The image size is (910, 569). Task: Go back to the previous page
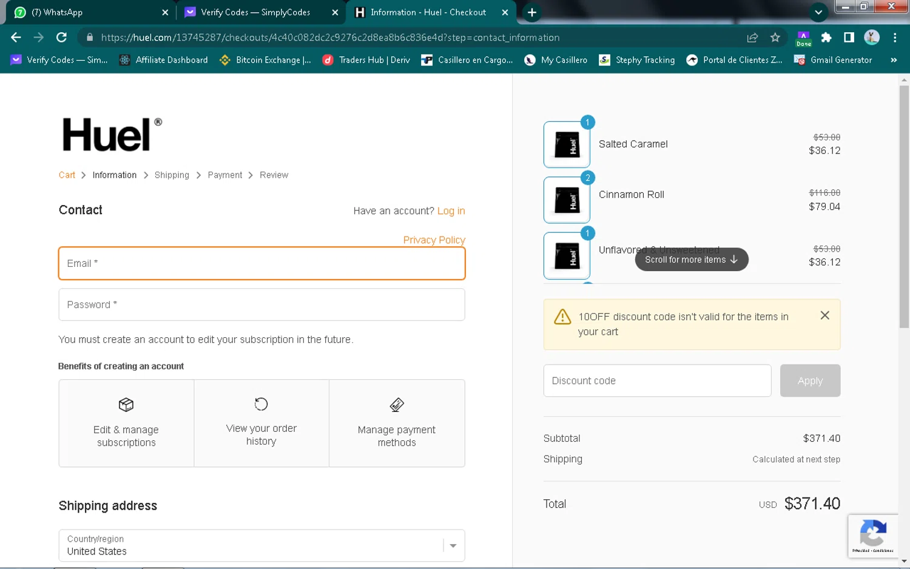16,38
